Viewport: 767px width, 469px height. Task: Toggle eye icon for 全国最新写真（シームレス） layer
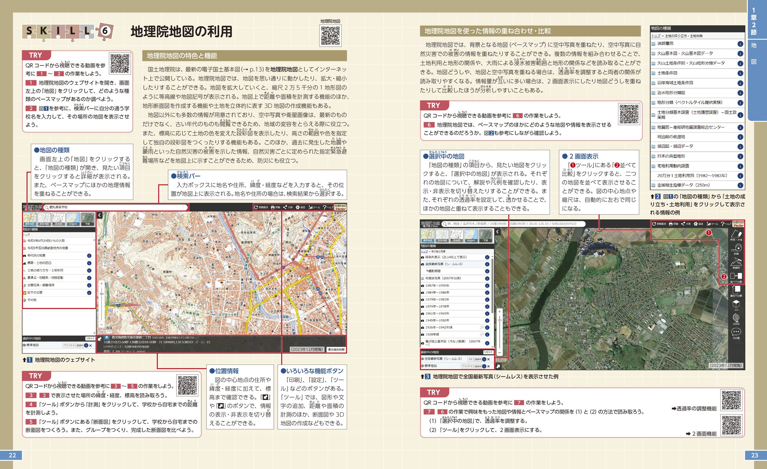422,359
